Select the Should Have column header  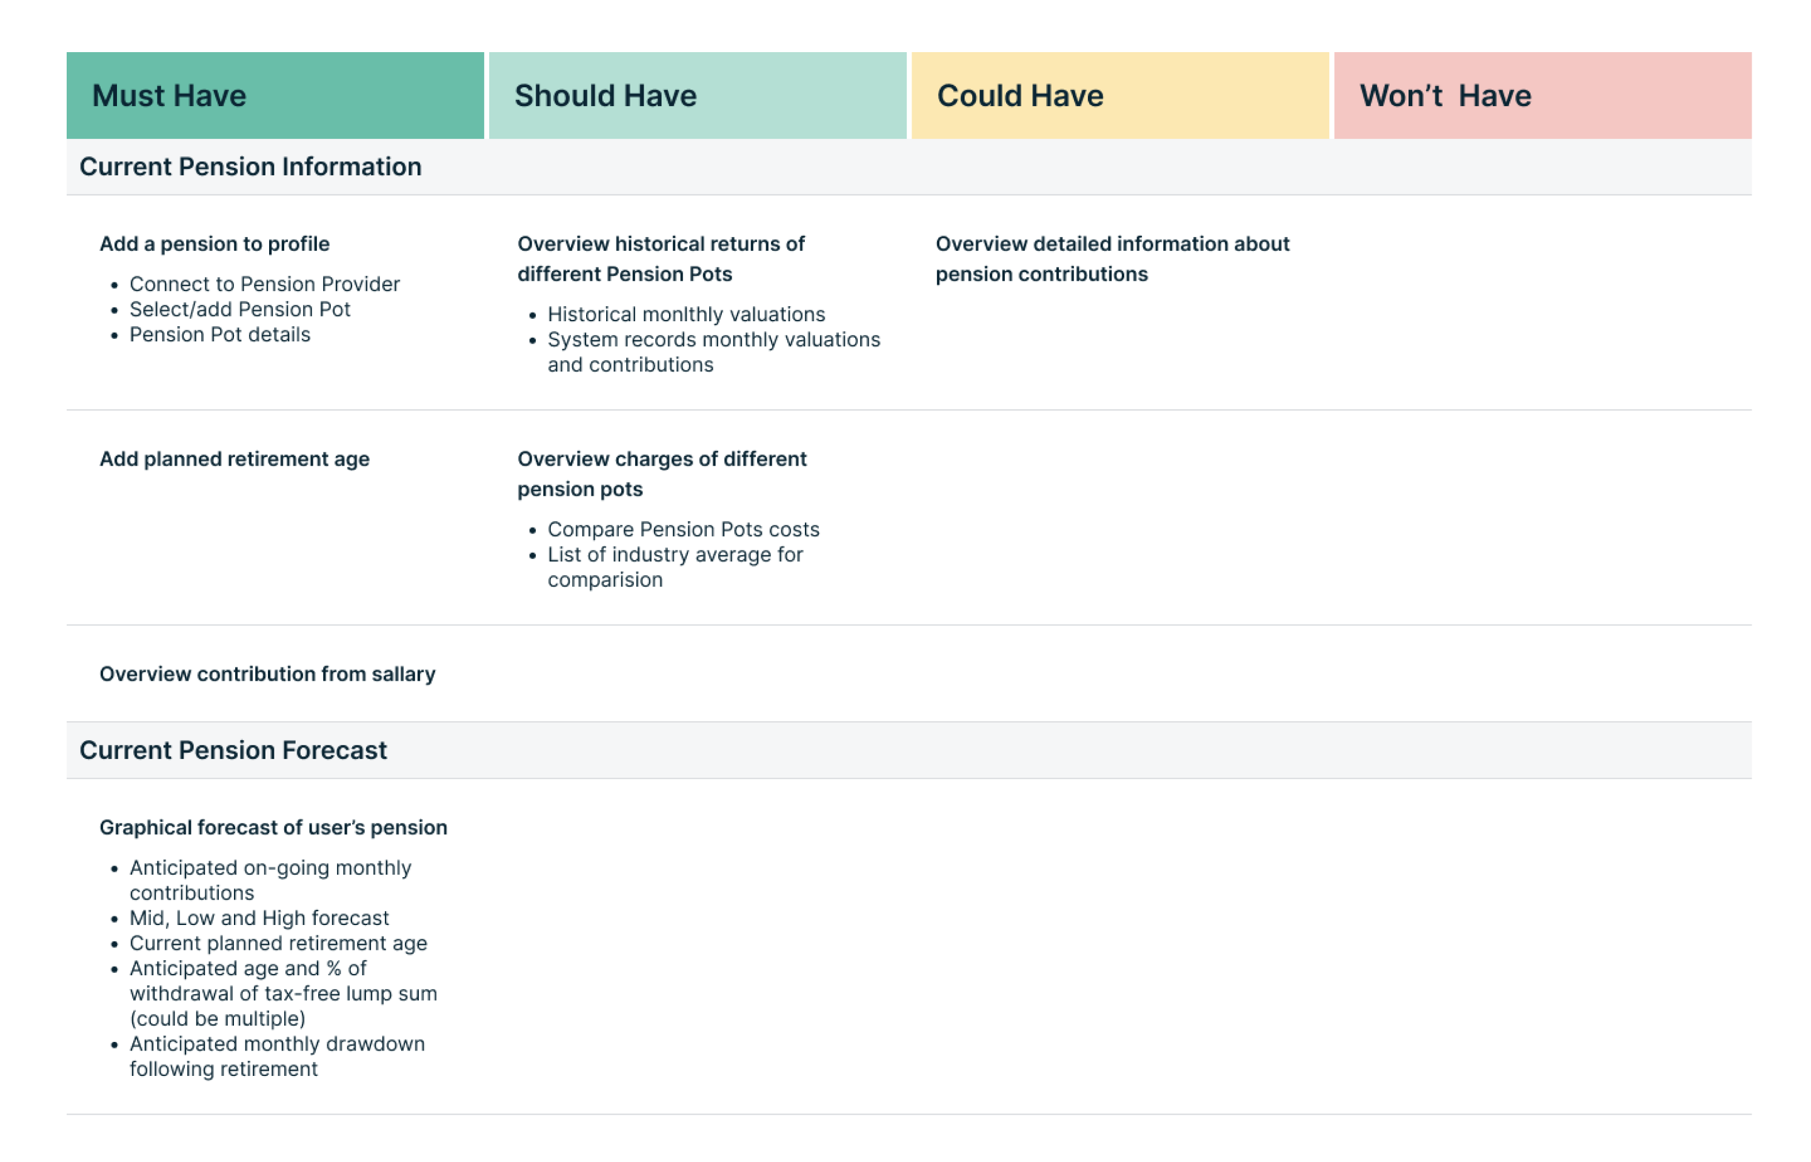pos(605,95)
